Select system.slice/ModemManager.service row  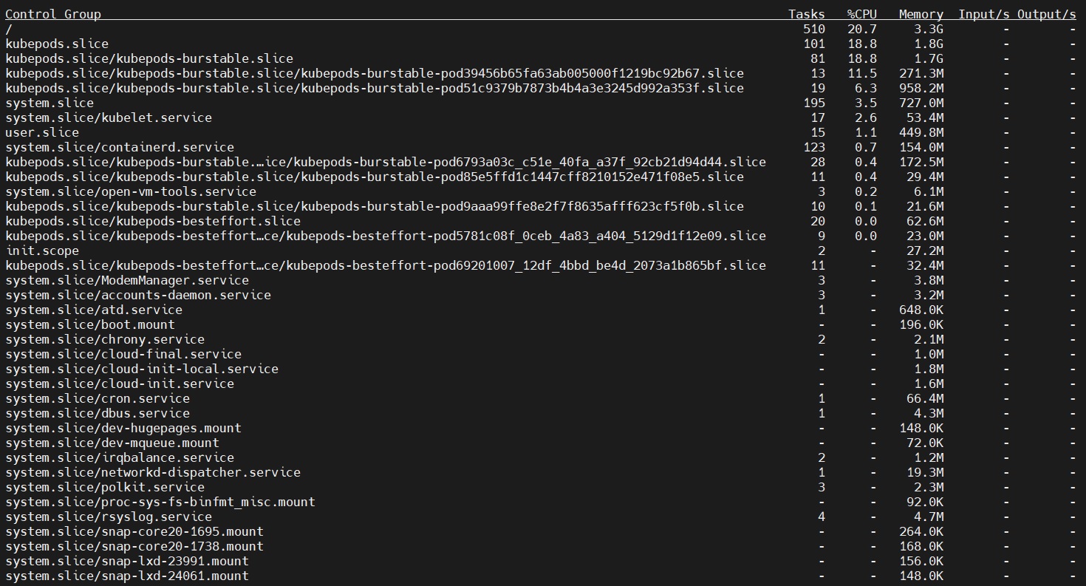point(127,280)
